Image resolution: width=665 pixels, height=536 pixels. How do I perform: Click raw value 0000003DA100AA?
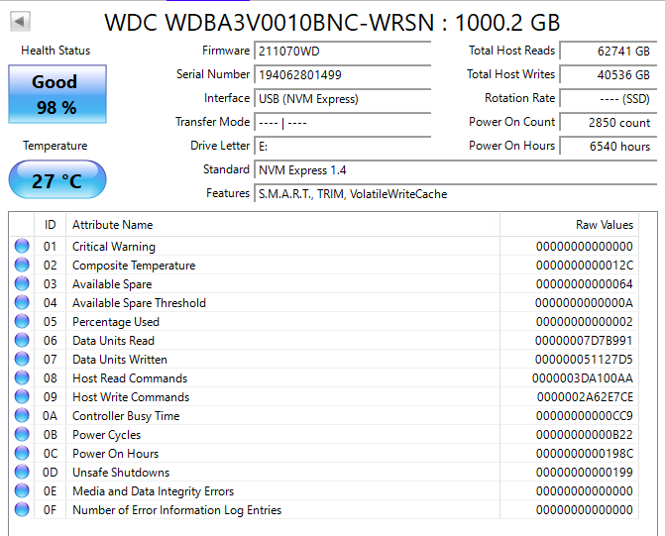[x=583, y=378]
